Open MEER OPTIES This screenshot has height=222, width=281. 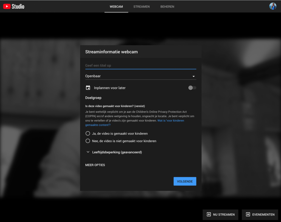pos(95,165)
